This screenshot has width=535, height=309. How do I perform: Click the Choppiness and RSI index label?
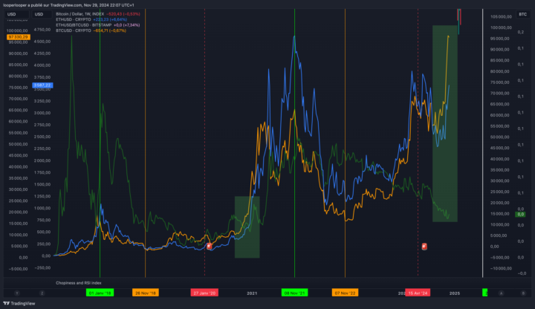click(x=78, y=283)
